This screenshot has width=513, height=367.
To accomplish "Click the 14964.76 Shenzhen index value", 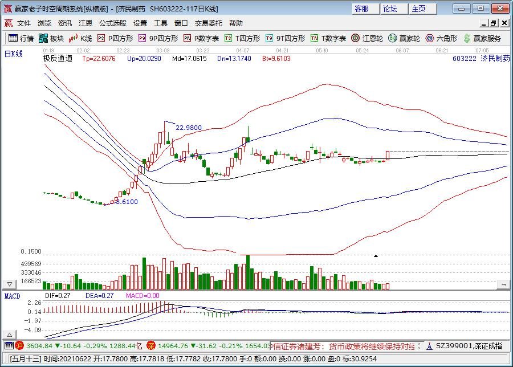I will click(x=173, y=346).
